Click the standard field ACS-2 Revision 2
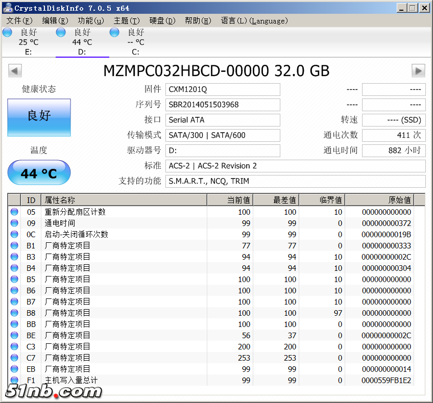 click(x=296, y=166)
